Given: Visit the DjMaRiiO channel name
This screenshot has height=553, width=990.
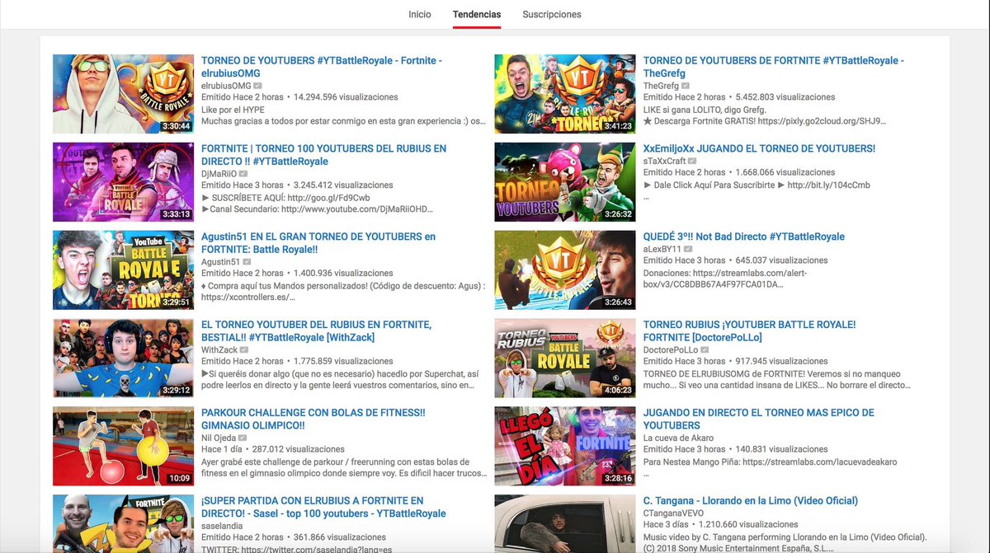Looking at the screenshot, I should tap(219, 174).
